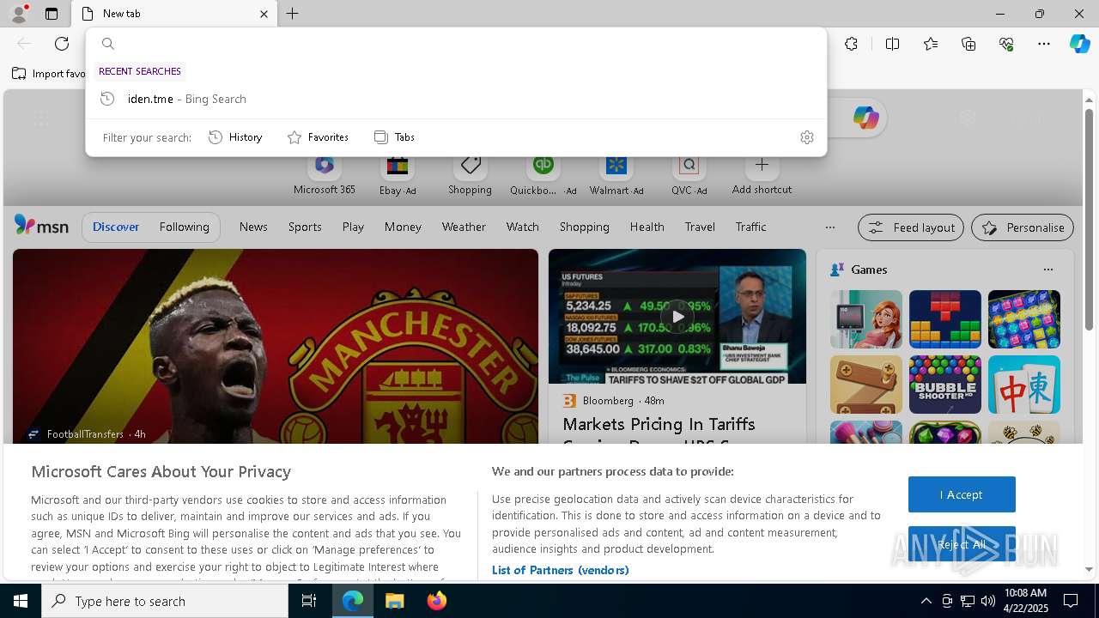Image resolution: width=1099 pixels, height=618 pixels.
Task: Open Mahjong game tile
Action: click(x=1023, y=385)
